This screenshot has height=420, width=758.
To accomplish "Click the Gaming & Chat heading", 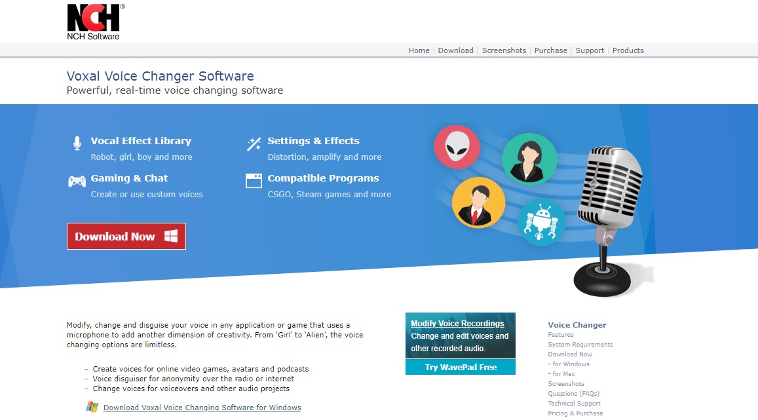I will point(129,178).
